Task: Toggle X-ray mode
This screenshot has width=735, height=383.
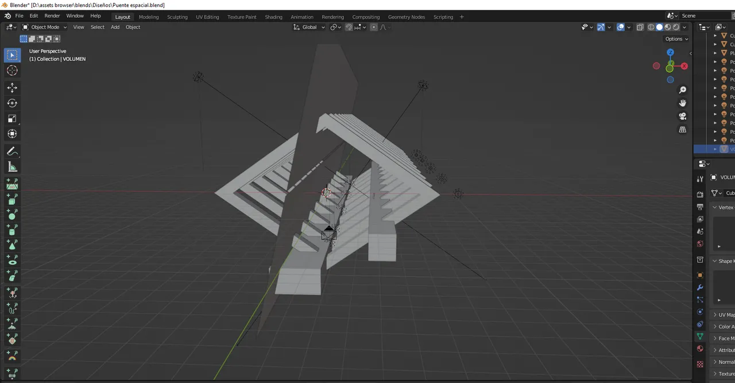Action: (640, 27)
